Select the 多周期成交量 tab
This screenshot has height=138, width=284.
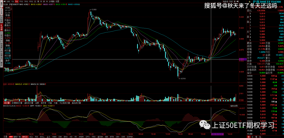click(x=17, y=103)
